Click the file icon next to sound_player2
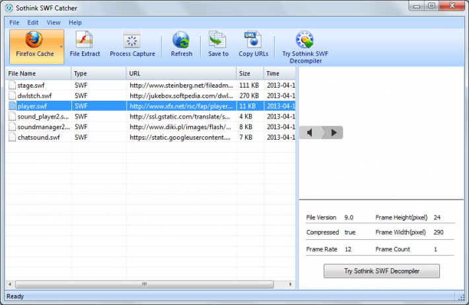Image resolution: width=469 pixels, height=305 pixels. pyautogui.click(x=13, y=117)
